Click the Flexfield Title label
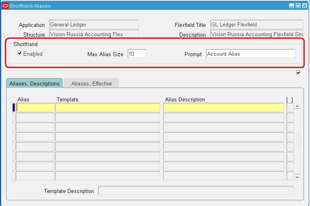Screen dimensions: 310x206 click(190, 25)
